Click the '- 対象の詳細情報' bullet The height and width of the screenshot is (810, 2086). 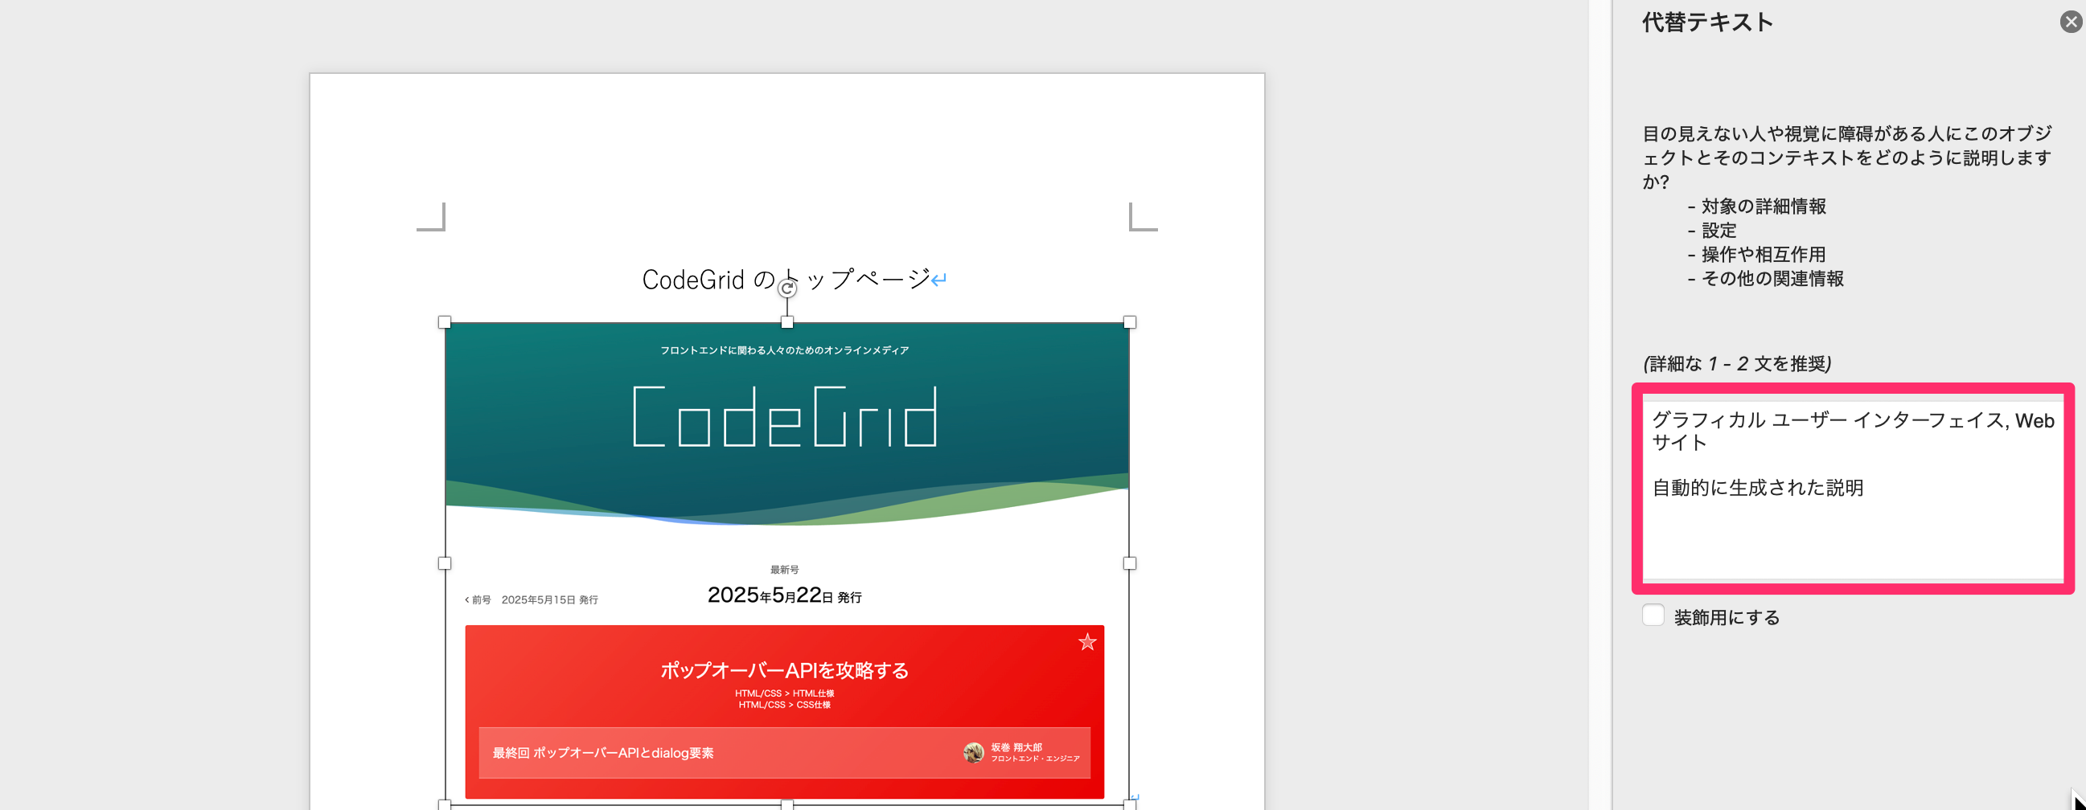tap(1756, 207)
